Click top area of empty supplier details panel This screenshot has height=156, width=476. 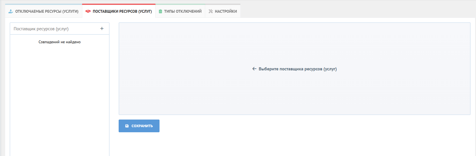coord(294,34)
